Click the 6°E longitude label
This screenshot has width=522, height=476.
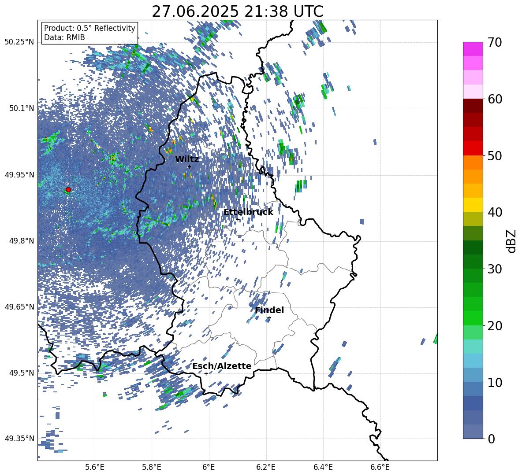[209, 467]
